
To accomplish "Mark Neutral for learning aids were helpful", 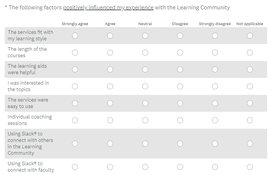I will pyautogui.click(x=145, y=69).
